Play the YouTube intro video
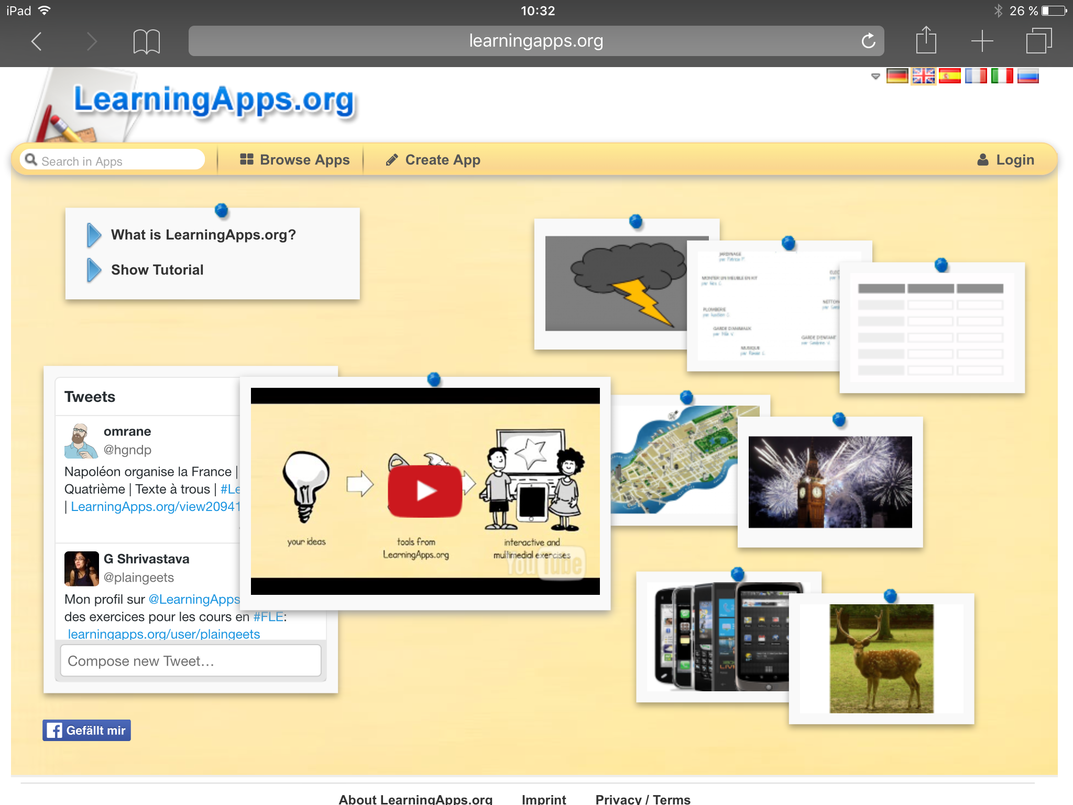Image resolution: width=1073 pixels, height=805 pixels. click(425, 491)
